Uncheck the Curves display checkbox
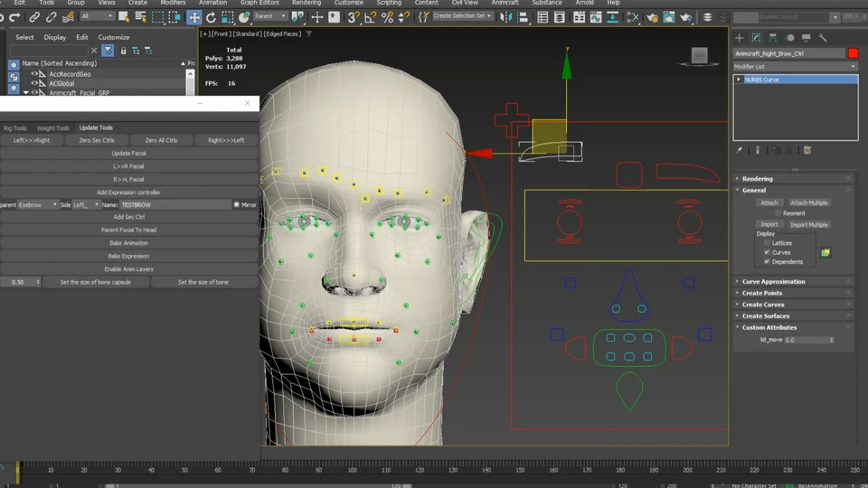 point(768,253)
